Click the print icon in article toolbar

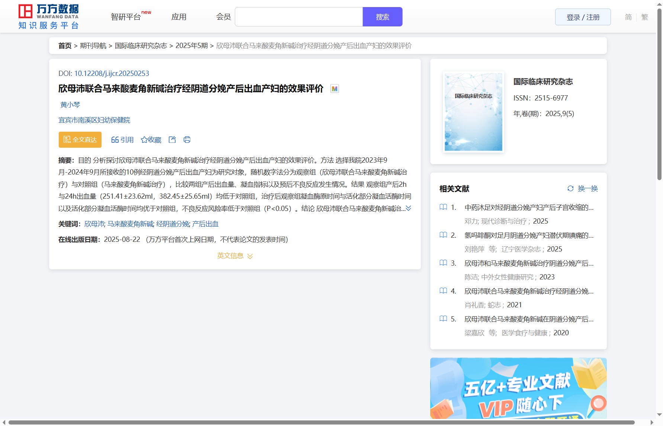[187, 140]
